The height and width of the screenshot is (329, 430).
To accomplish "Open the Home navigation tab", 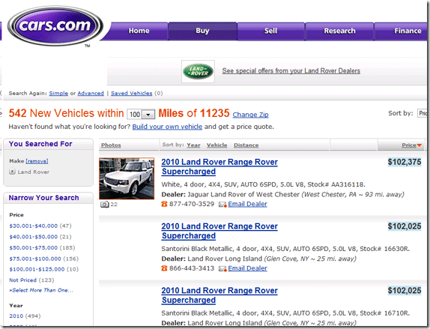I will pos(139,31).
